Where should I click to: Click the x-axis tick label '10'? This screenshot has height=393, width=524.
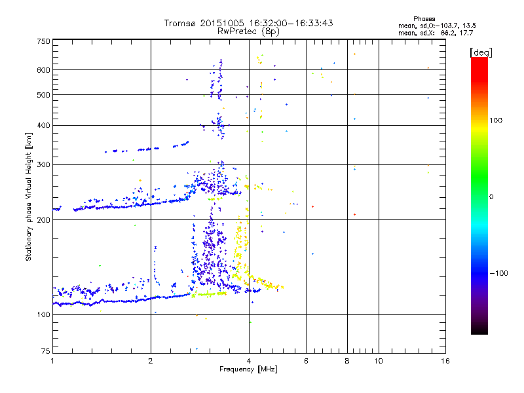point(379,361)
